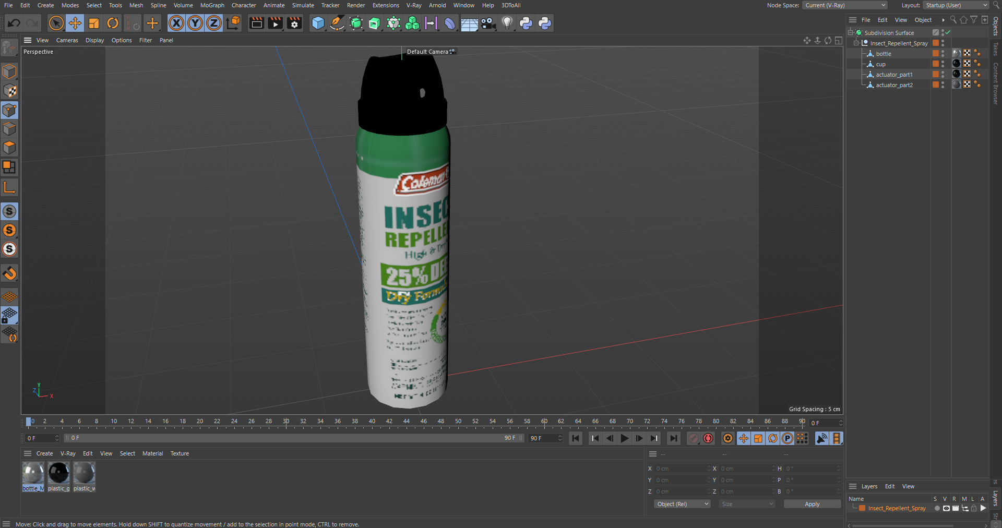Click the Extrude generator icon

375,23
